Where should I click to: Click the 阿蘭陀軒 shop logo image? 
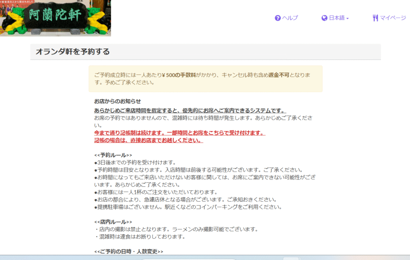coord(55,18)
